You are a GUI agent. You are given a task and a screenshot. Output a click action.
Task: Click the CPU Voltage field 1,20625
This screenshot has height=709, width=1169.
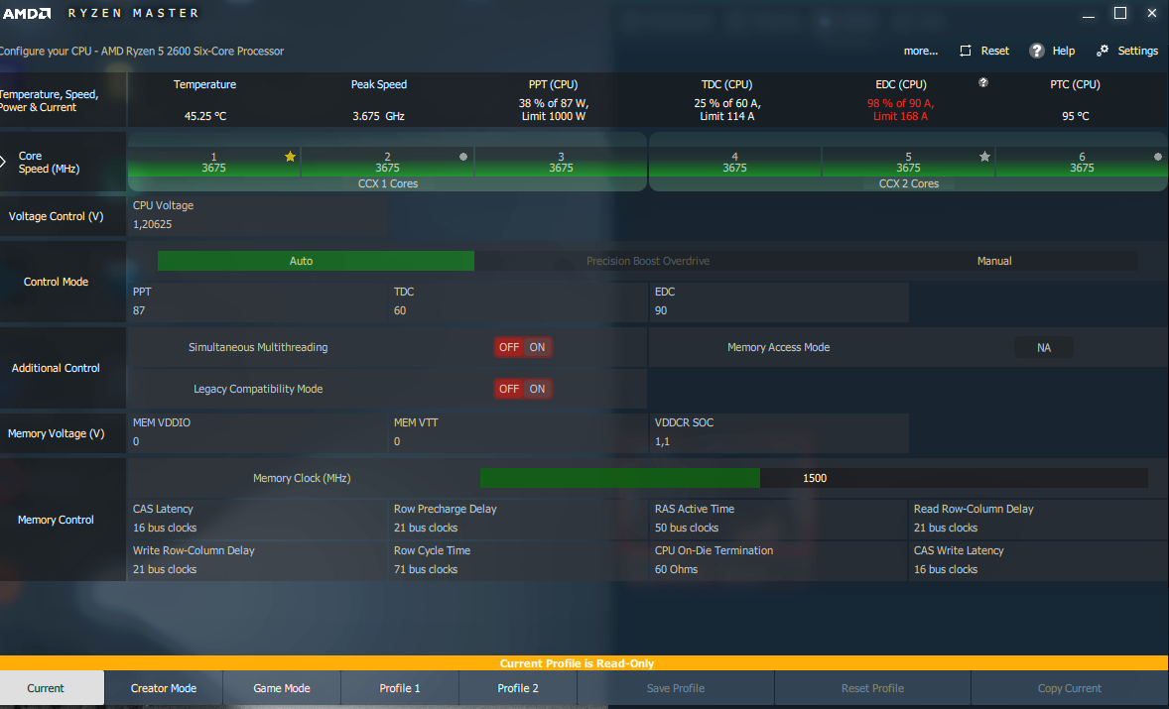[x=257, y=215]
